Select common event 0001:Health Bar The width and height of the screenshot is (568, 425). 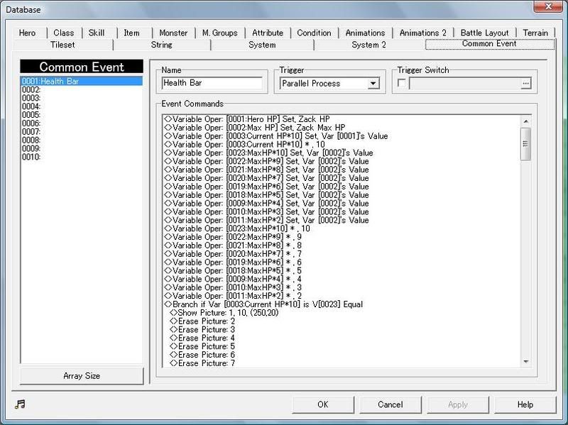(82, 81)
